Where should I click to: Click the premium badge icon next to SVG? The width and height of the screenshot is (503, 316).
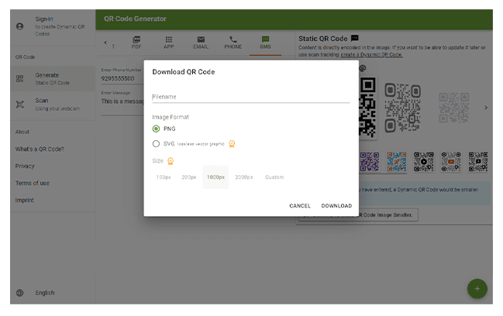click(x=232, y=144)
